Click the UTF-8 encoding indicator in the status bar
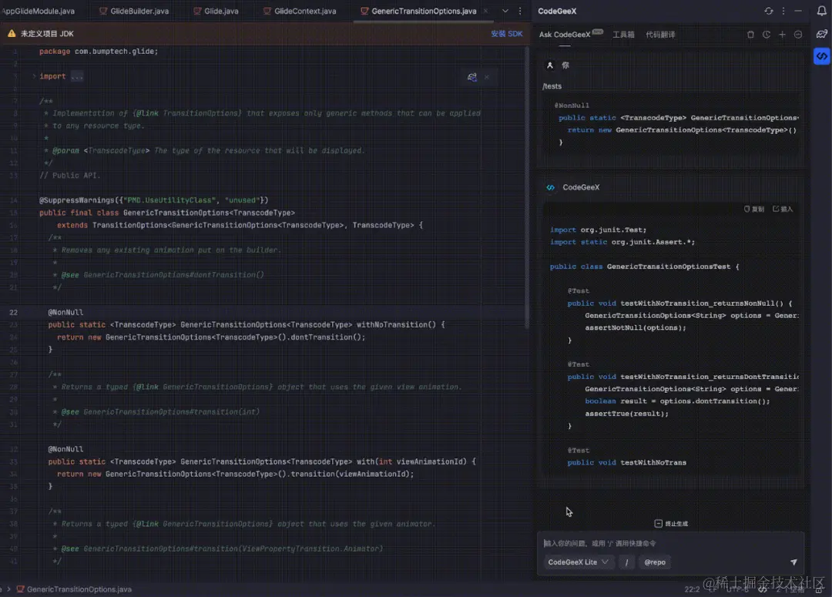The height and width of the screenshot is (597, 832). coord(737,589)
